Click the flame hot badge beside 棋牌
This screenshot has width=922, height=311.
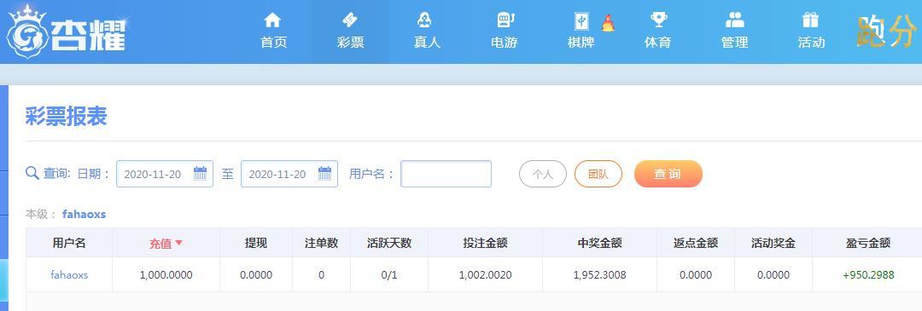click(608, 23)
